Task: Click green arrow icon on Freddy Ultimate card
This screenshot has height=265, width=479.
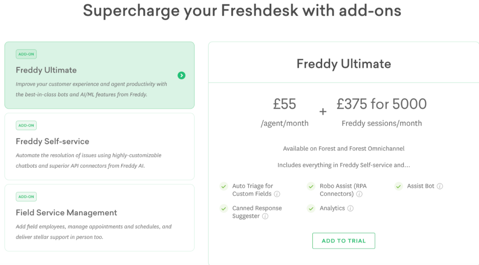Action: point(181,75)
